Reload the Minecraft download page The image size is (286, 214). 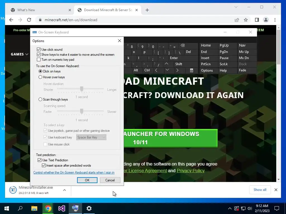[x=29, y=20]
